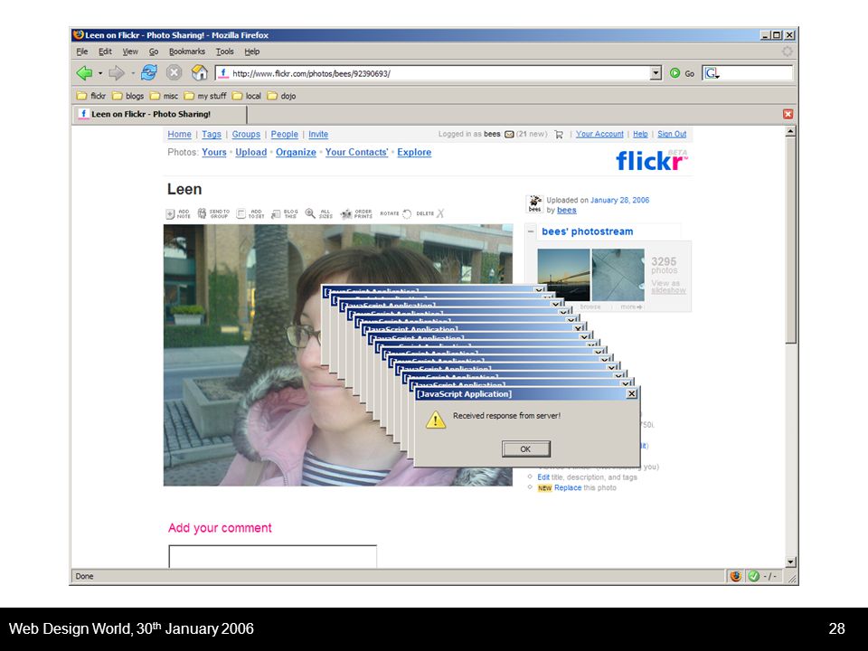868x651 pixels.
Task: Click the Replace this photo link
Action: coord(568,487)
